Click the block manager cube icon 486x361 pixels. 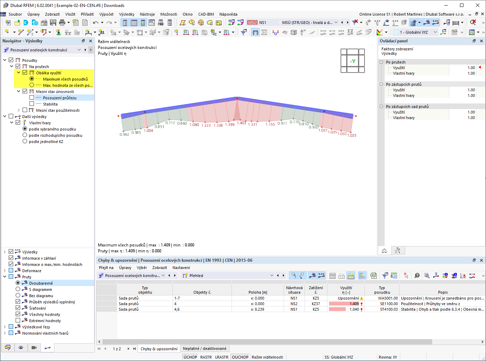point(35,23)
